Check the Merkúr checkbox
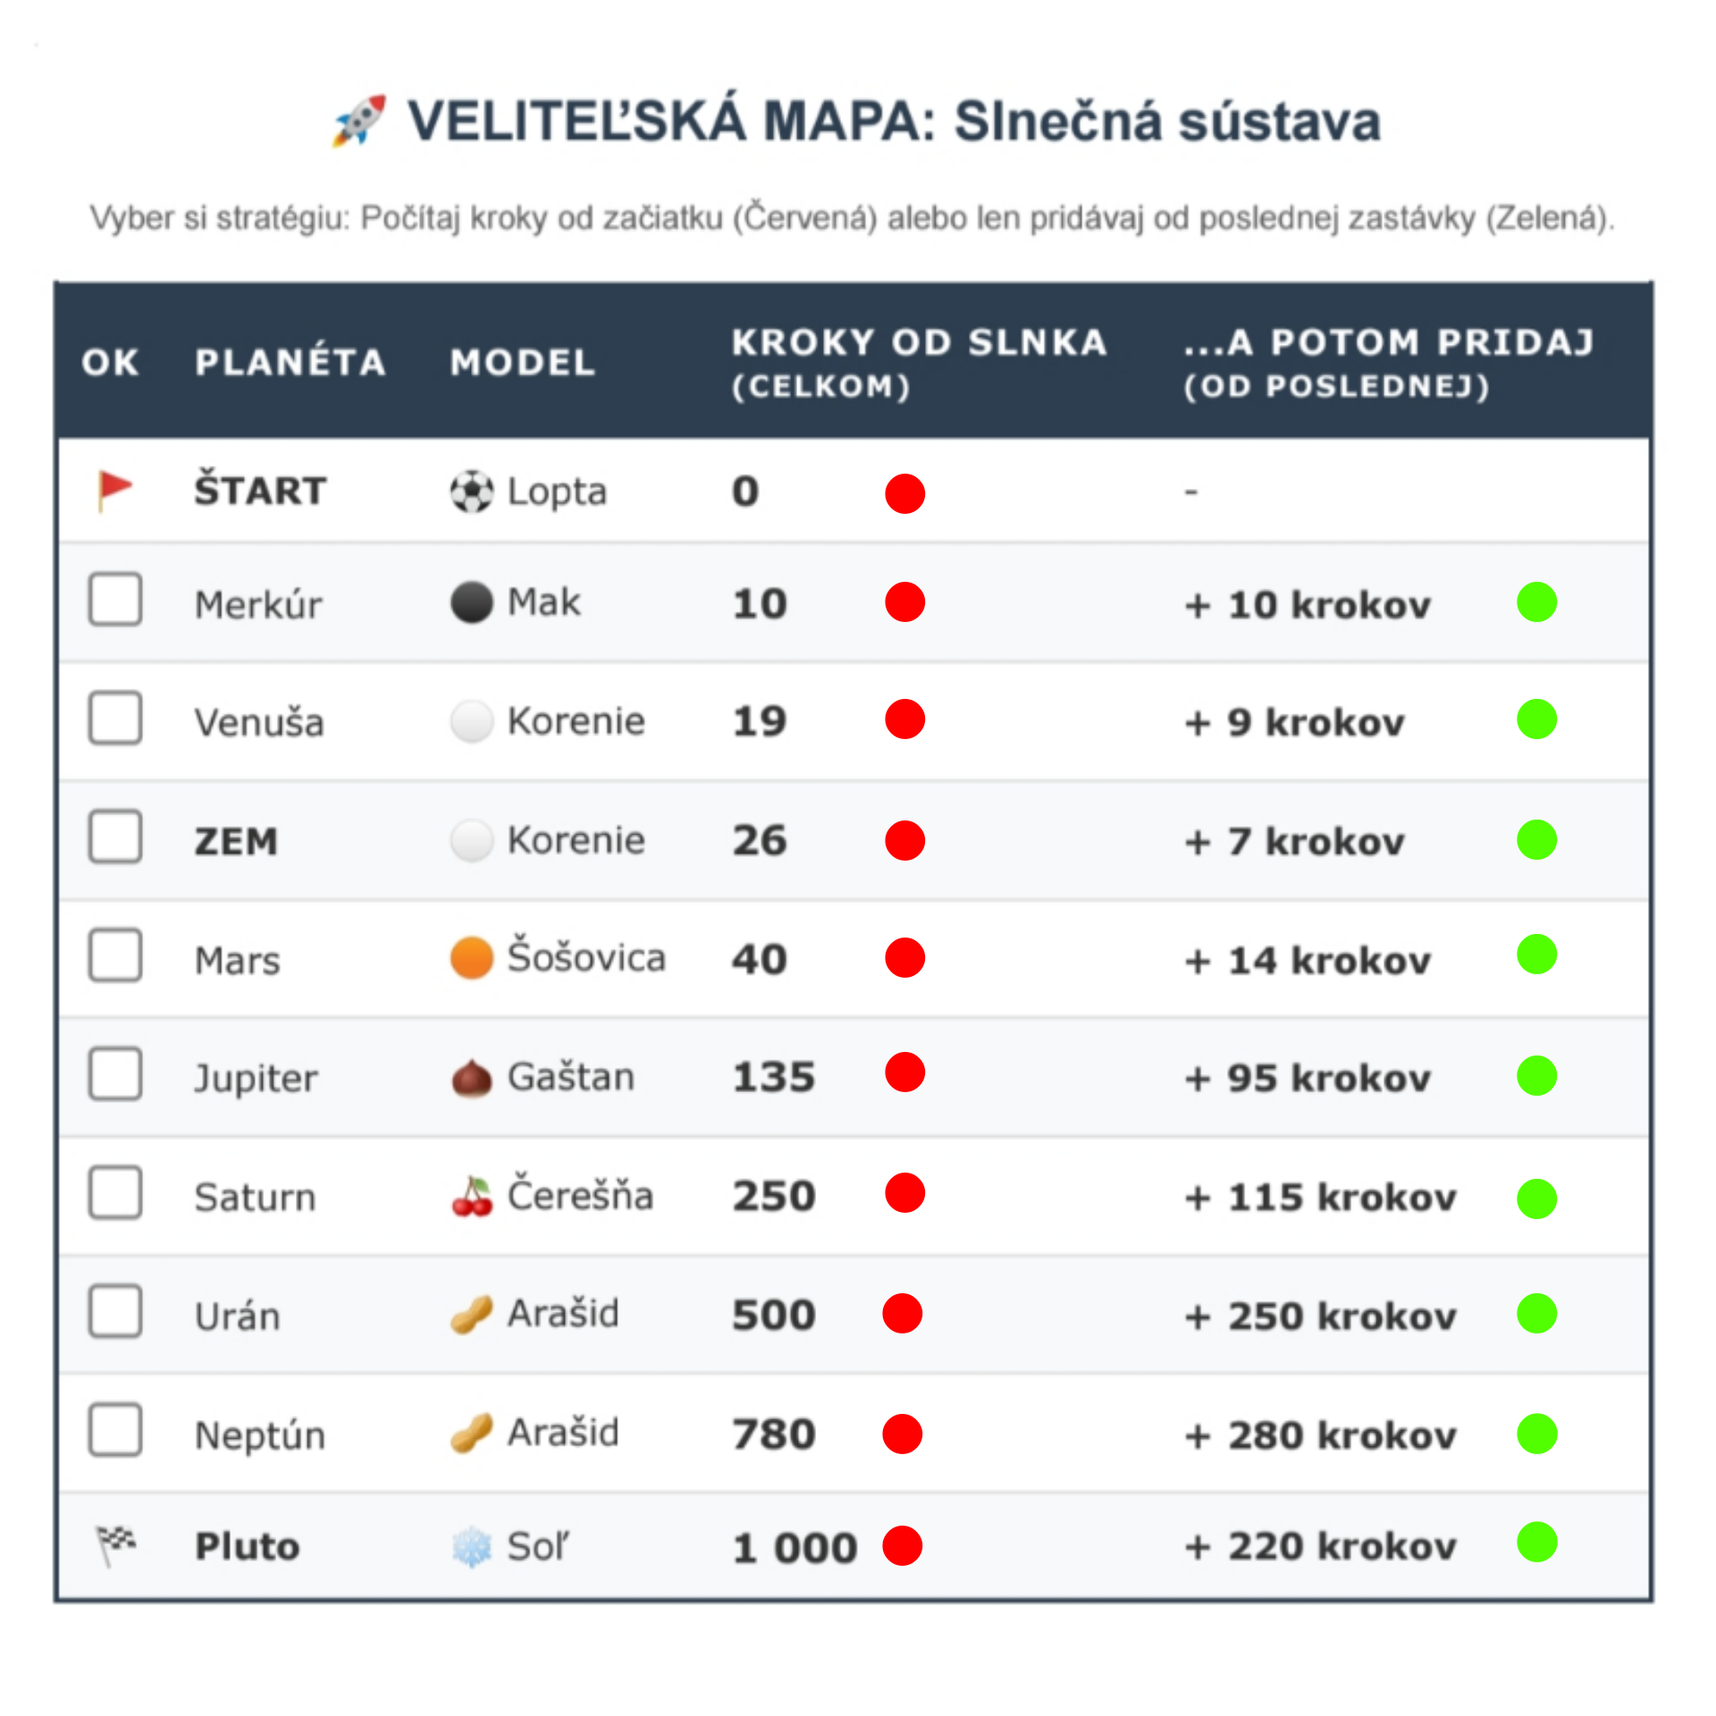The height and width of the screenshot is (1716, 1716). click(115, 600)
